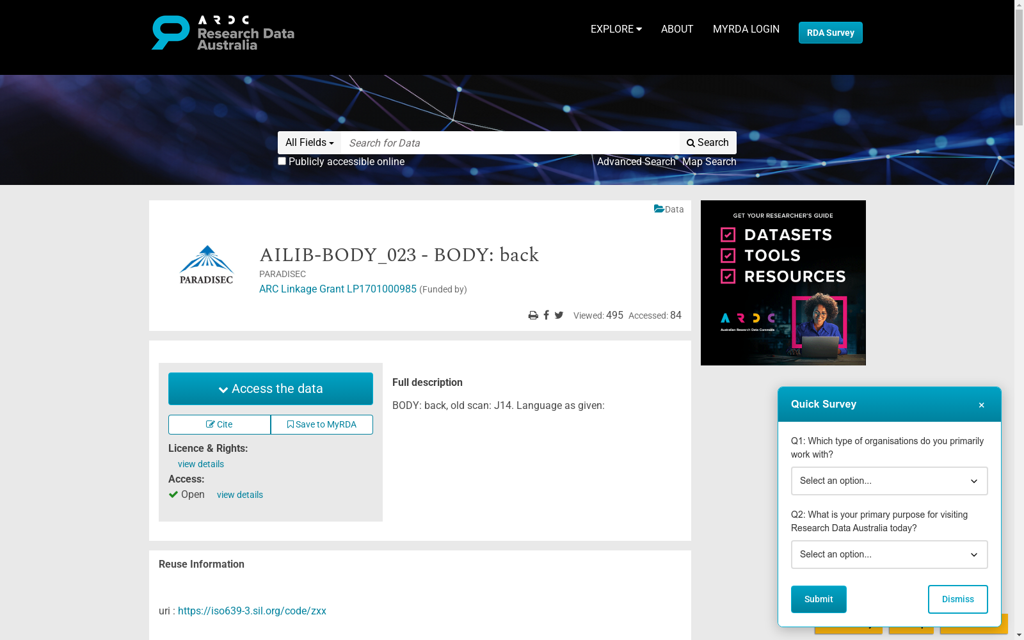Click the Data folder icon
1024x640 pixels.
pyautogui.click(x=659, y=209)
